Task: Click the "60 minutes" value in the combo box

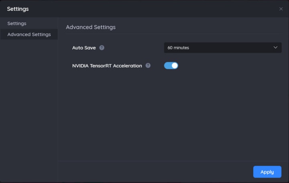Action: pyautogui.click(x=179, y=48)
